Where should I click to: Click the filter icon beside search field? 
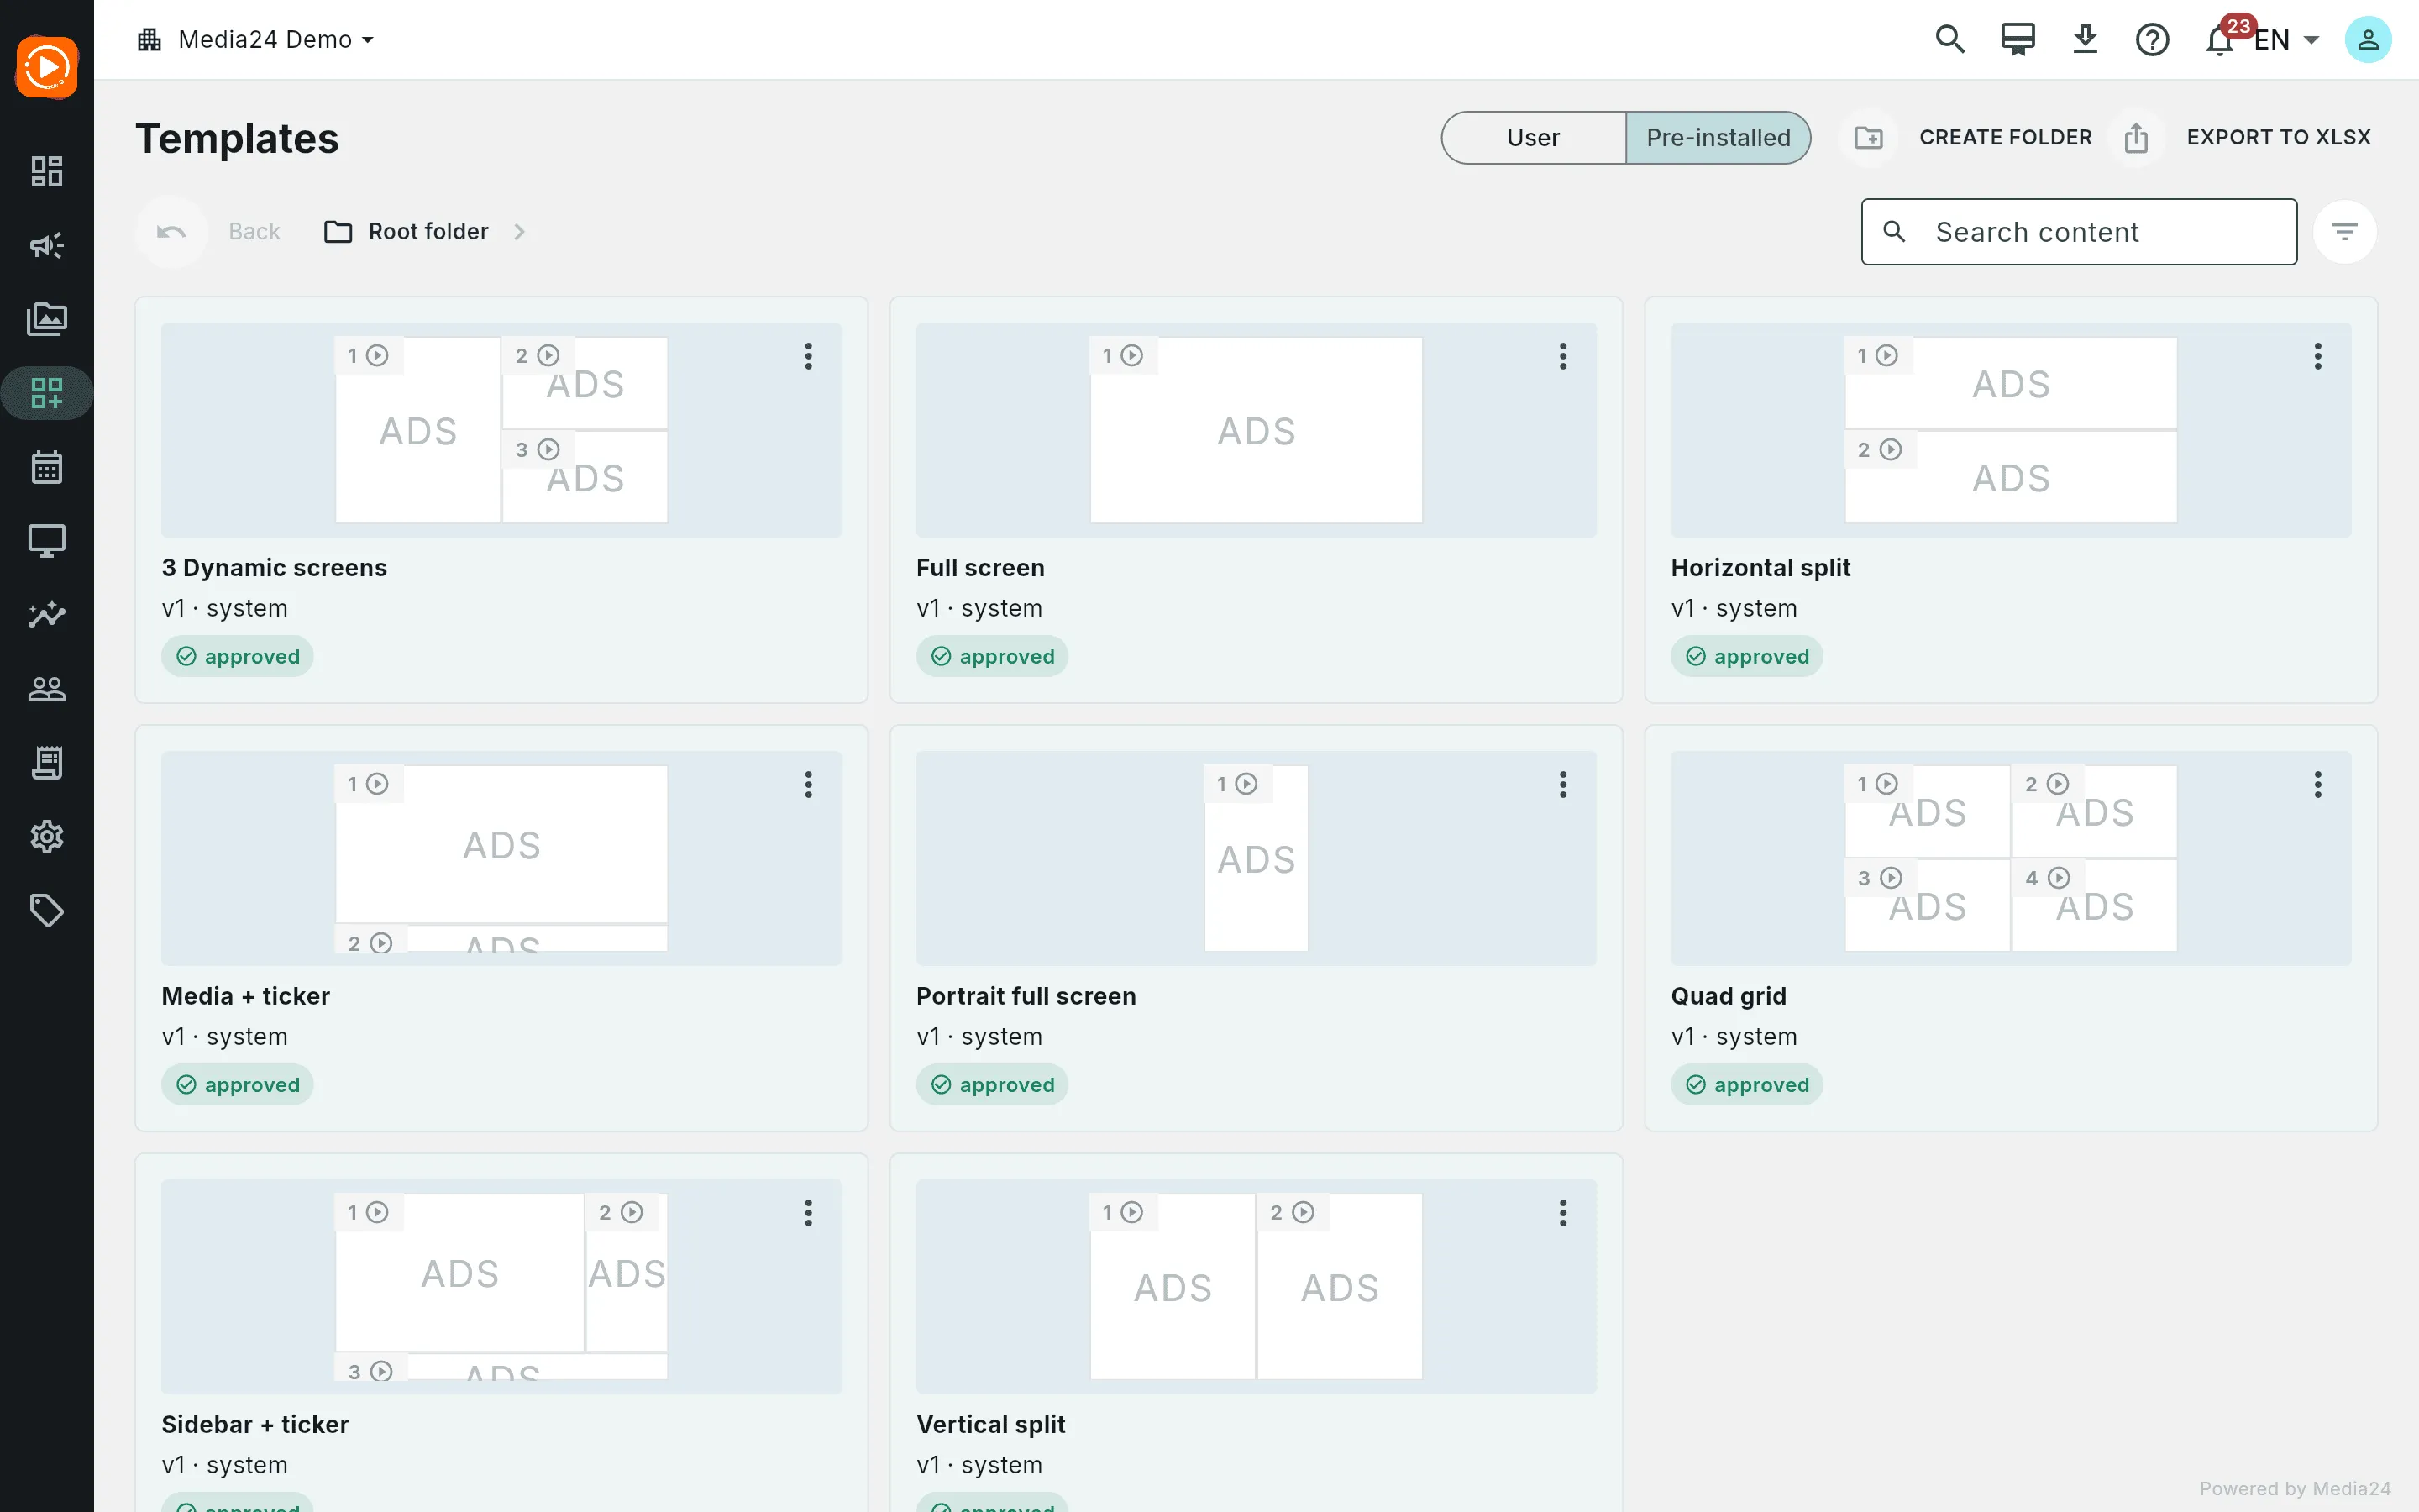2344,232
